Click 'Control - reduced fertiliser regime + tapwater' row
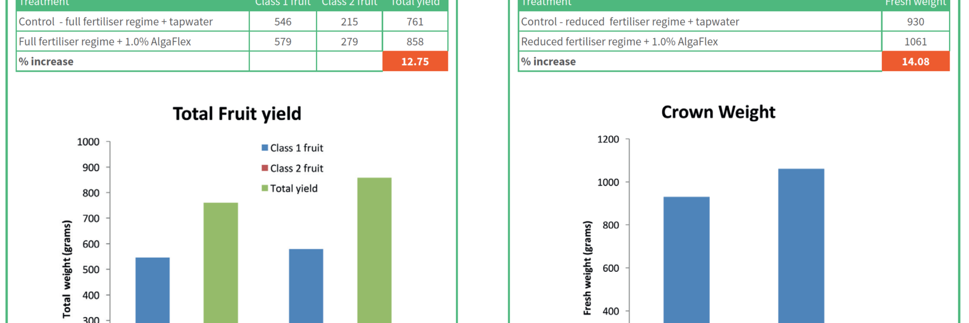Image resolution: width=969 pixels, height=323 pixels. pyautogui.click(x=734, y=22)
